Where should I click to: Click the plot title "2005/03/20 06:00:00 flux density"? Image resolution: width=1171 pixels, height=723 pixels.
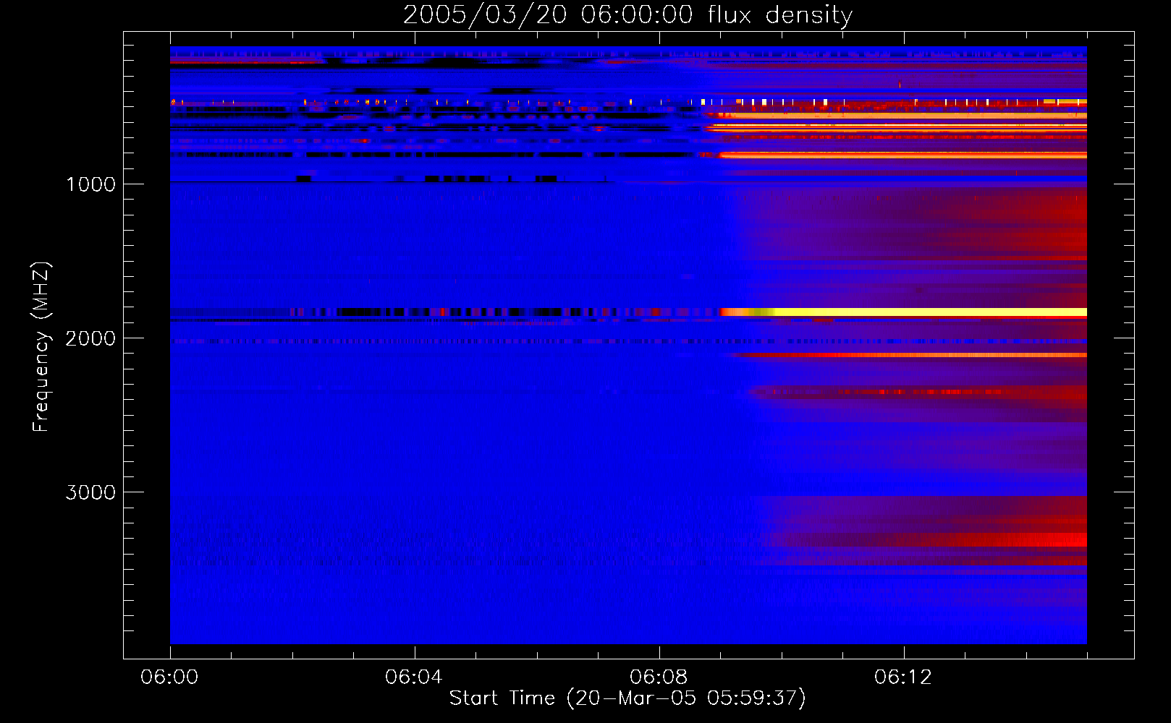click(x=627, y=14)
